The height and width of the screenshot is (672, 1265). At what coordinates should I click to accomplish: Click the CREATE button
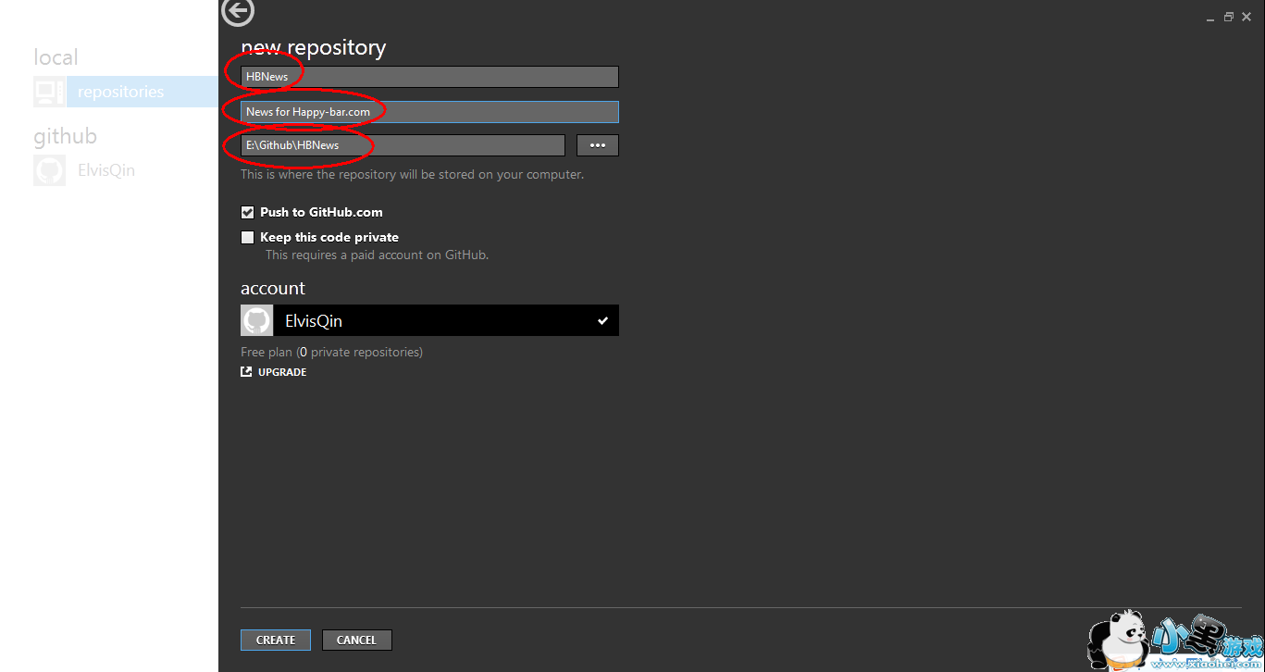[x=276, y=640]
